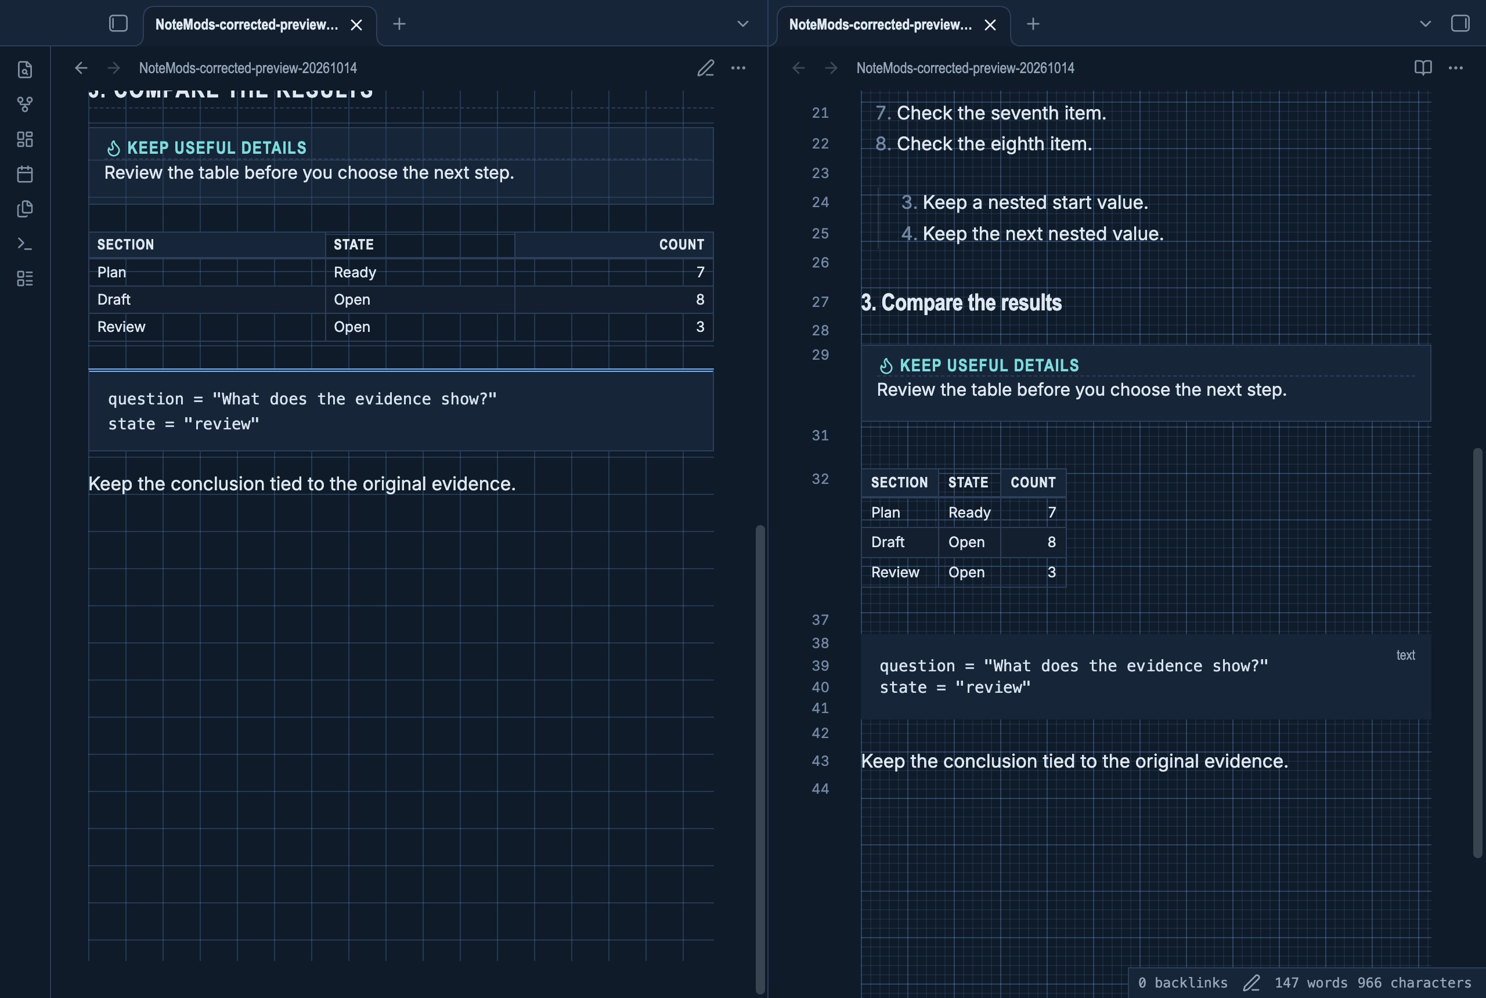Viewport: 1486px width, 998px height.
Task: Click the left pane vertical scrollbar
Action: [x=760, y=759]
